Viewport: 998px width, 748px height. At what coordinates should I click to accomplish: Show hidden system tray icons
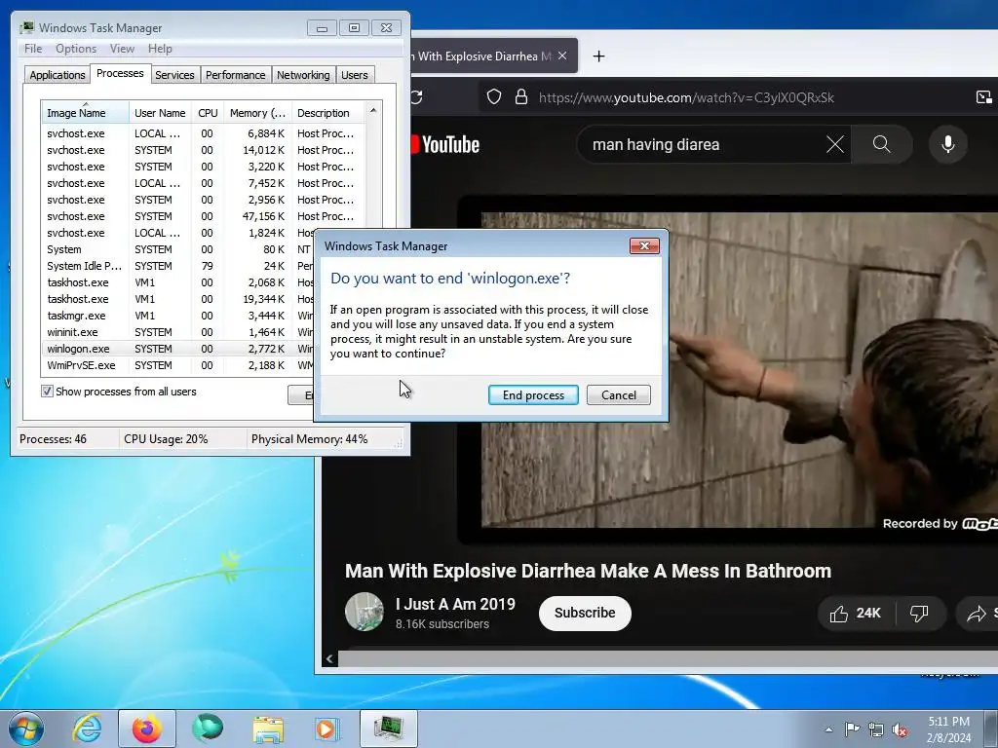click(828, 729)
